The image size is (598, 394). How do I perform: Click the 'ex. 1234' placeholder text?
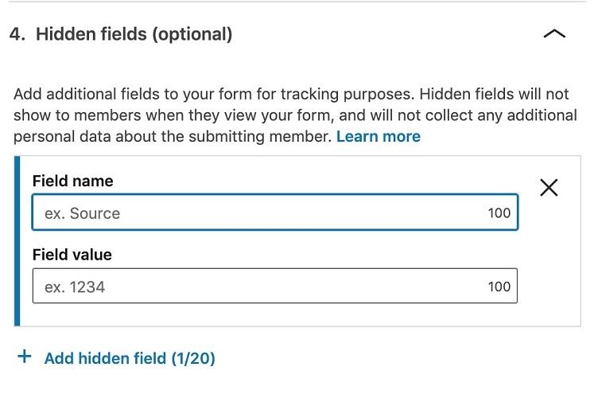[75, 287]
